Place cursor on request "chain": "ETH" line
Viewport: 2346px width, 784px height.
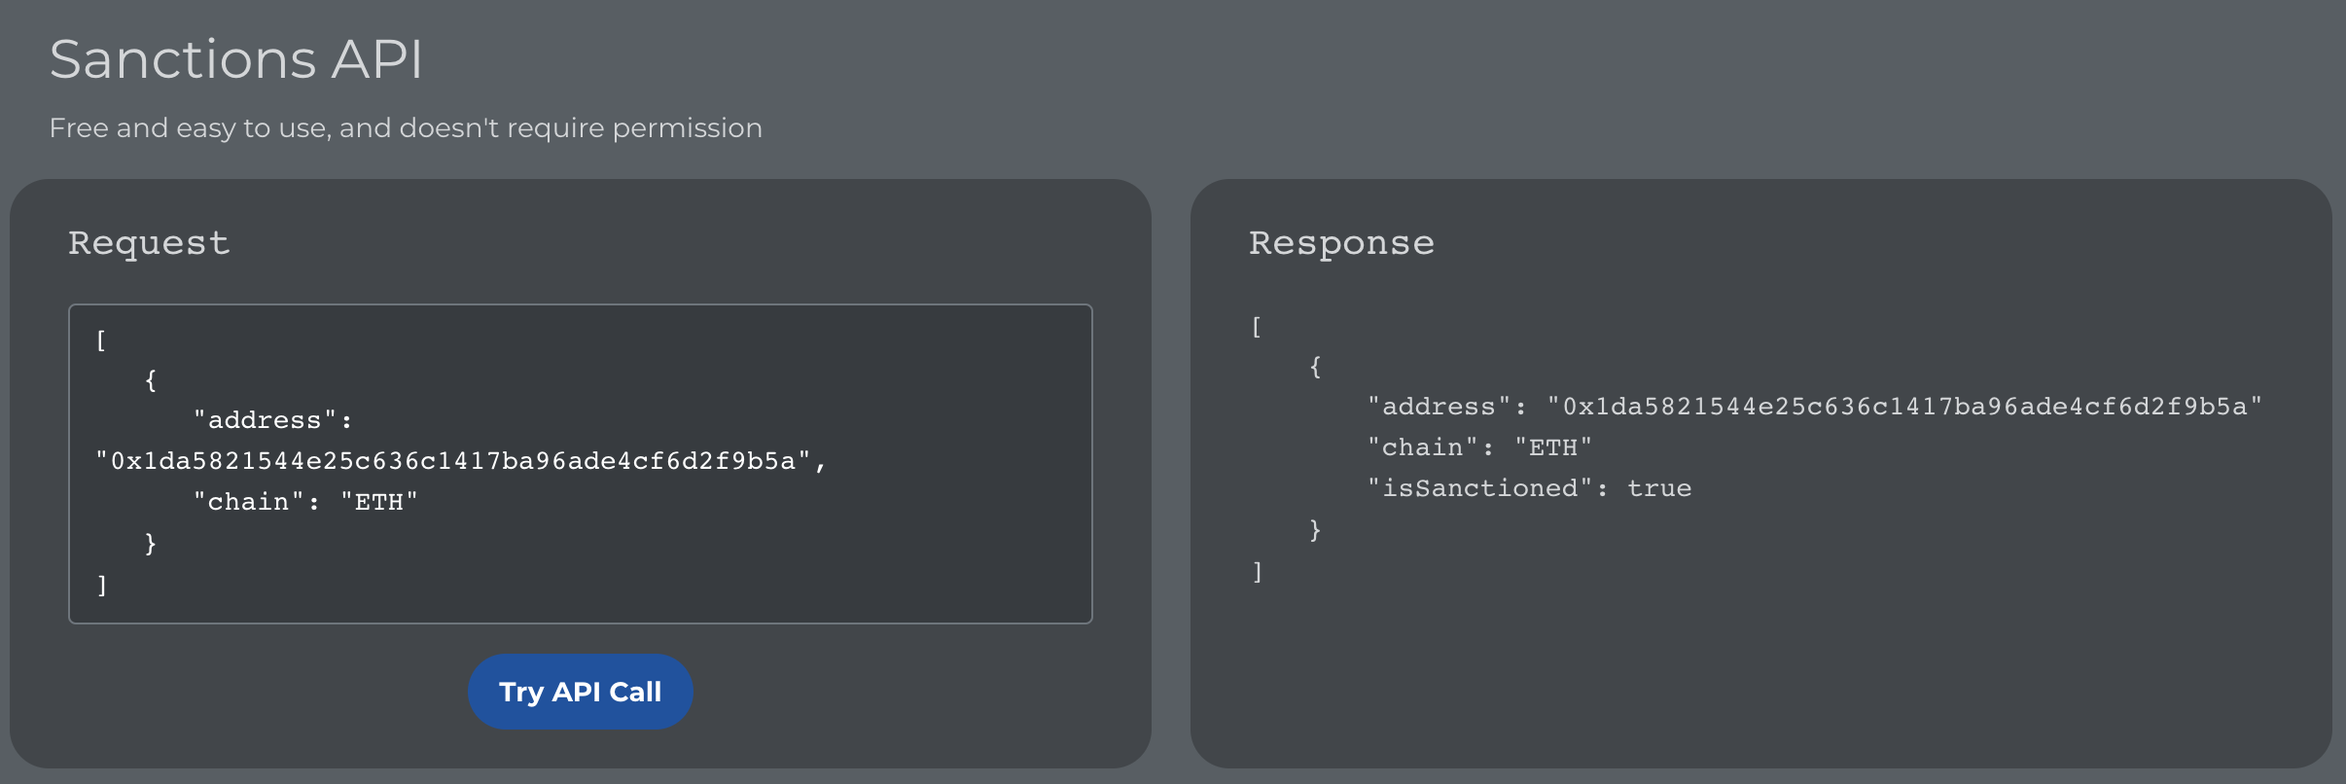pyautogui.click(x=305, y=502)
